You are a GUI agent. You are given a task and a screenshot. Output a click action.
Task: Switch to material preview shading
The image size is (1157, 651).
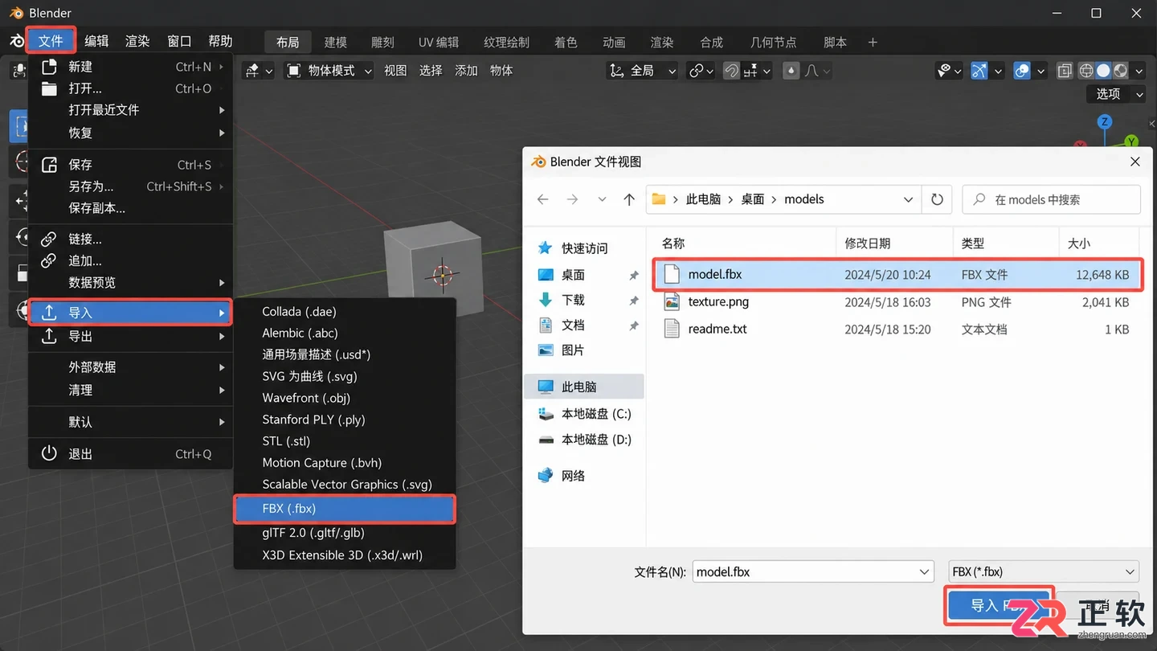coord(1120,71)
